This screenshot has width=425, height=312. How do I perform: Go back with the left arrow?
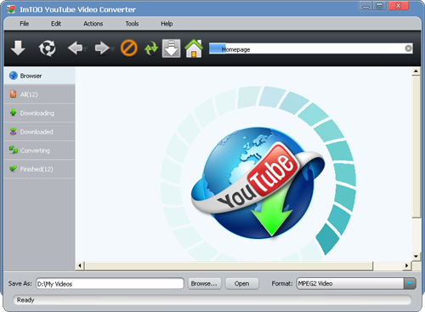(x=75, y=48)
